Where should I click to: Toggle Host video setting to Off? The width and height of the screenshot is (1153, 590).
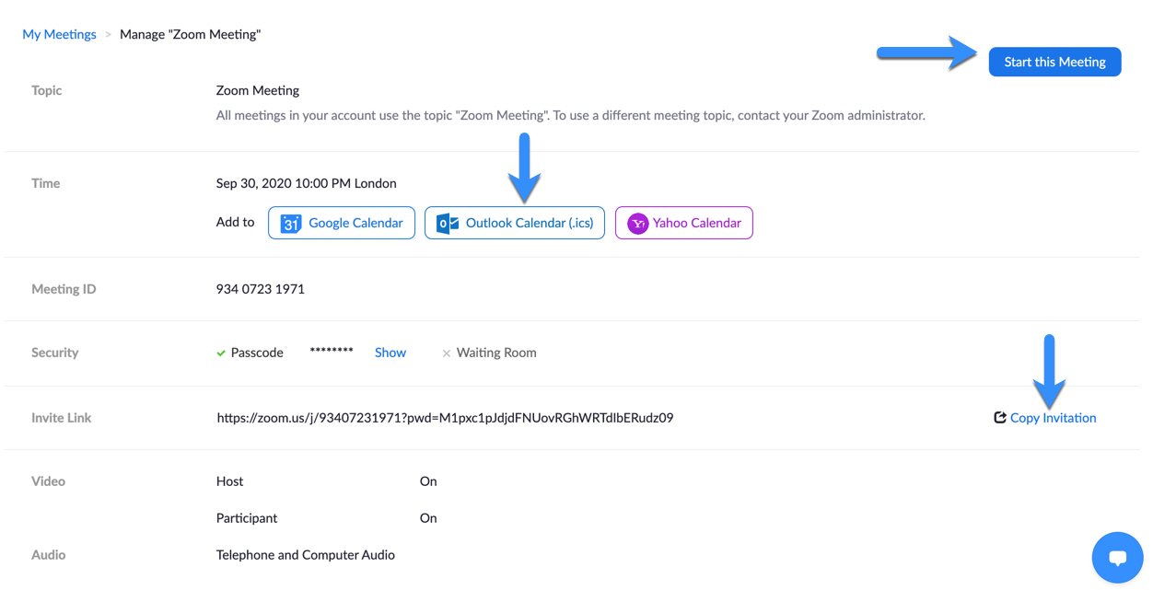tap(428, 480)
